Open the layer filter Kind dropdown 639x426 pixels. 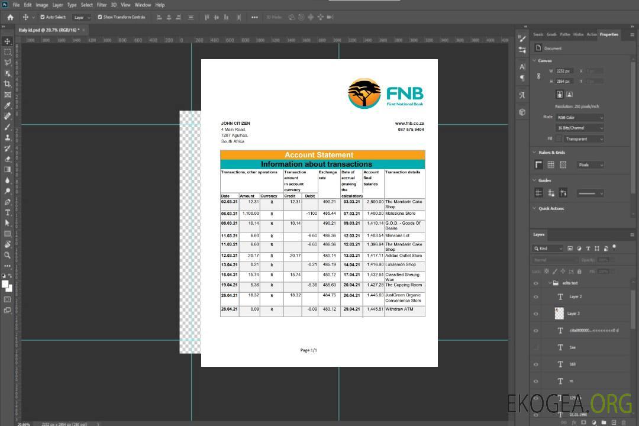548,248
